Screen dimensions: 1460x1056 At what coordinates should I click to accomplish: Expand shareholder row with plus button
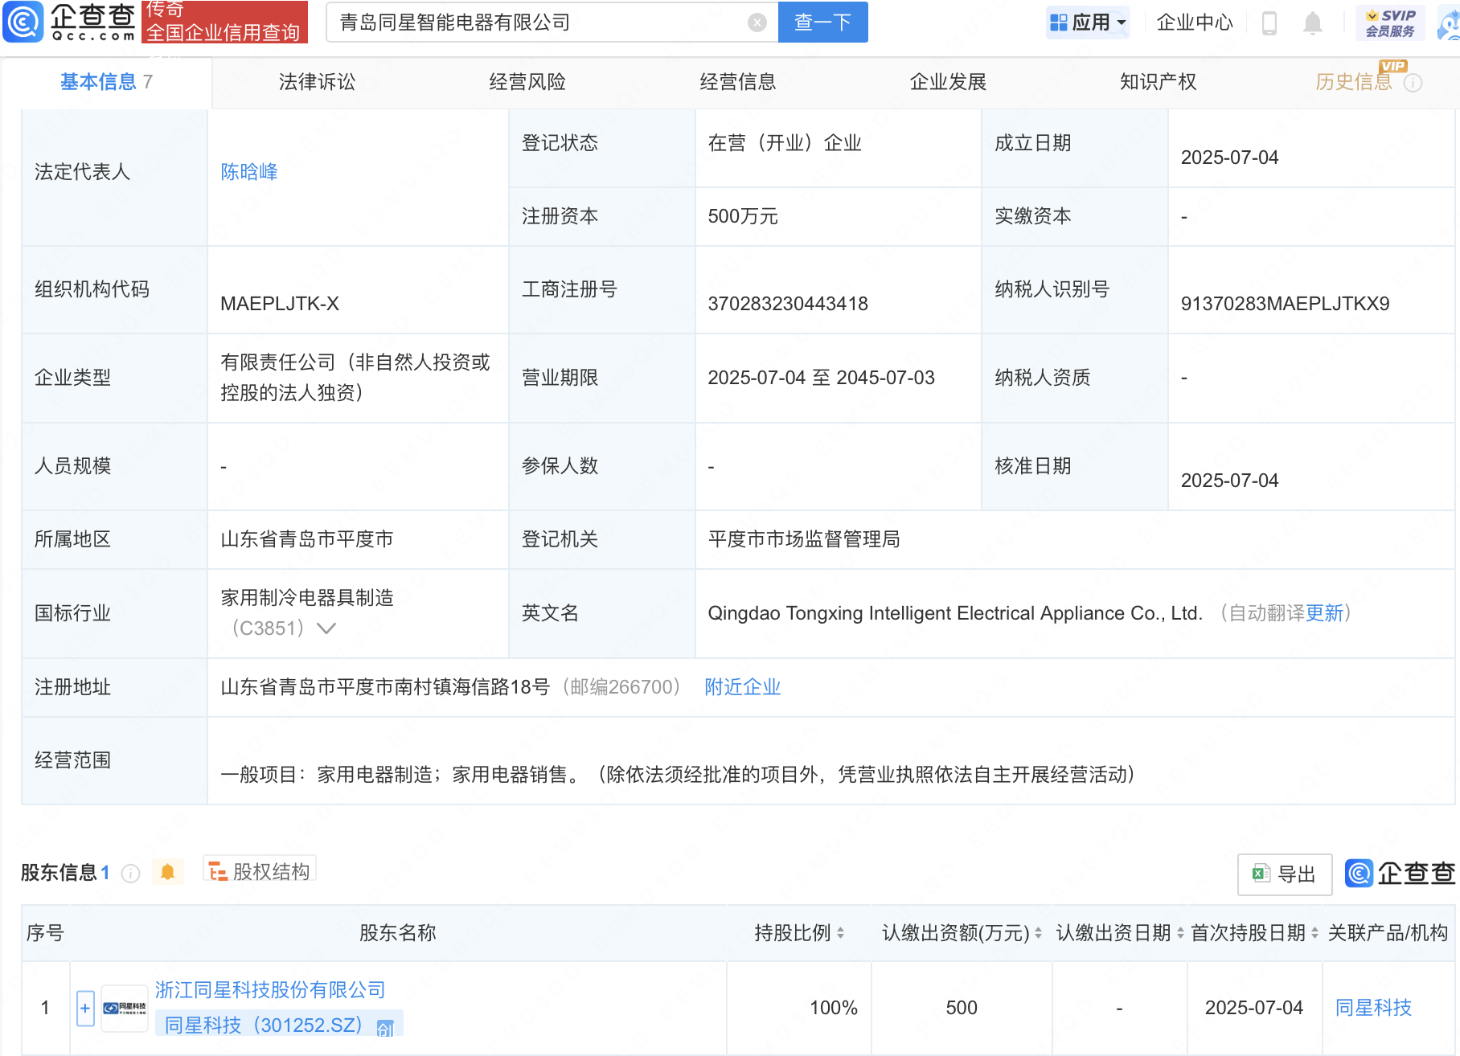(85, 1008)
